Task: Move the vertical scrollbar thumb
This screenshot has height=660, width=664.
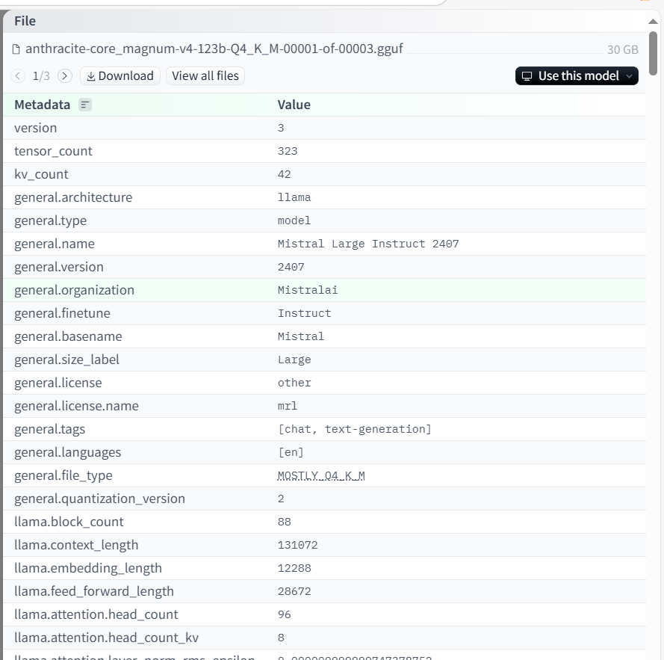Action: (x=654, y=53)
